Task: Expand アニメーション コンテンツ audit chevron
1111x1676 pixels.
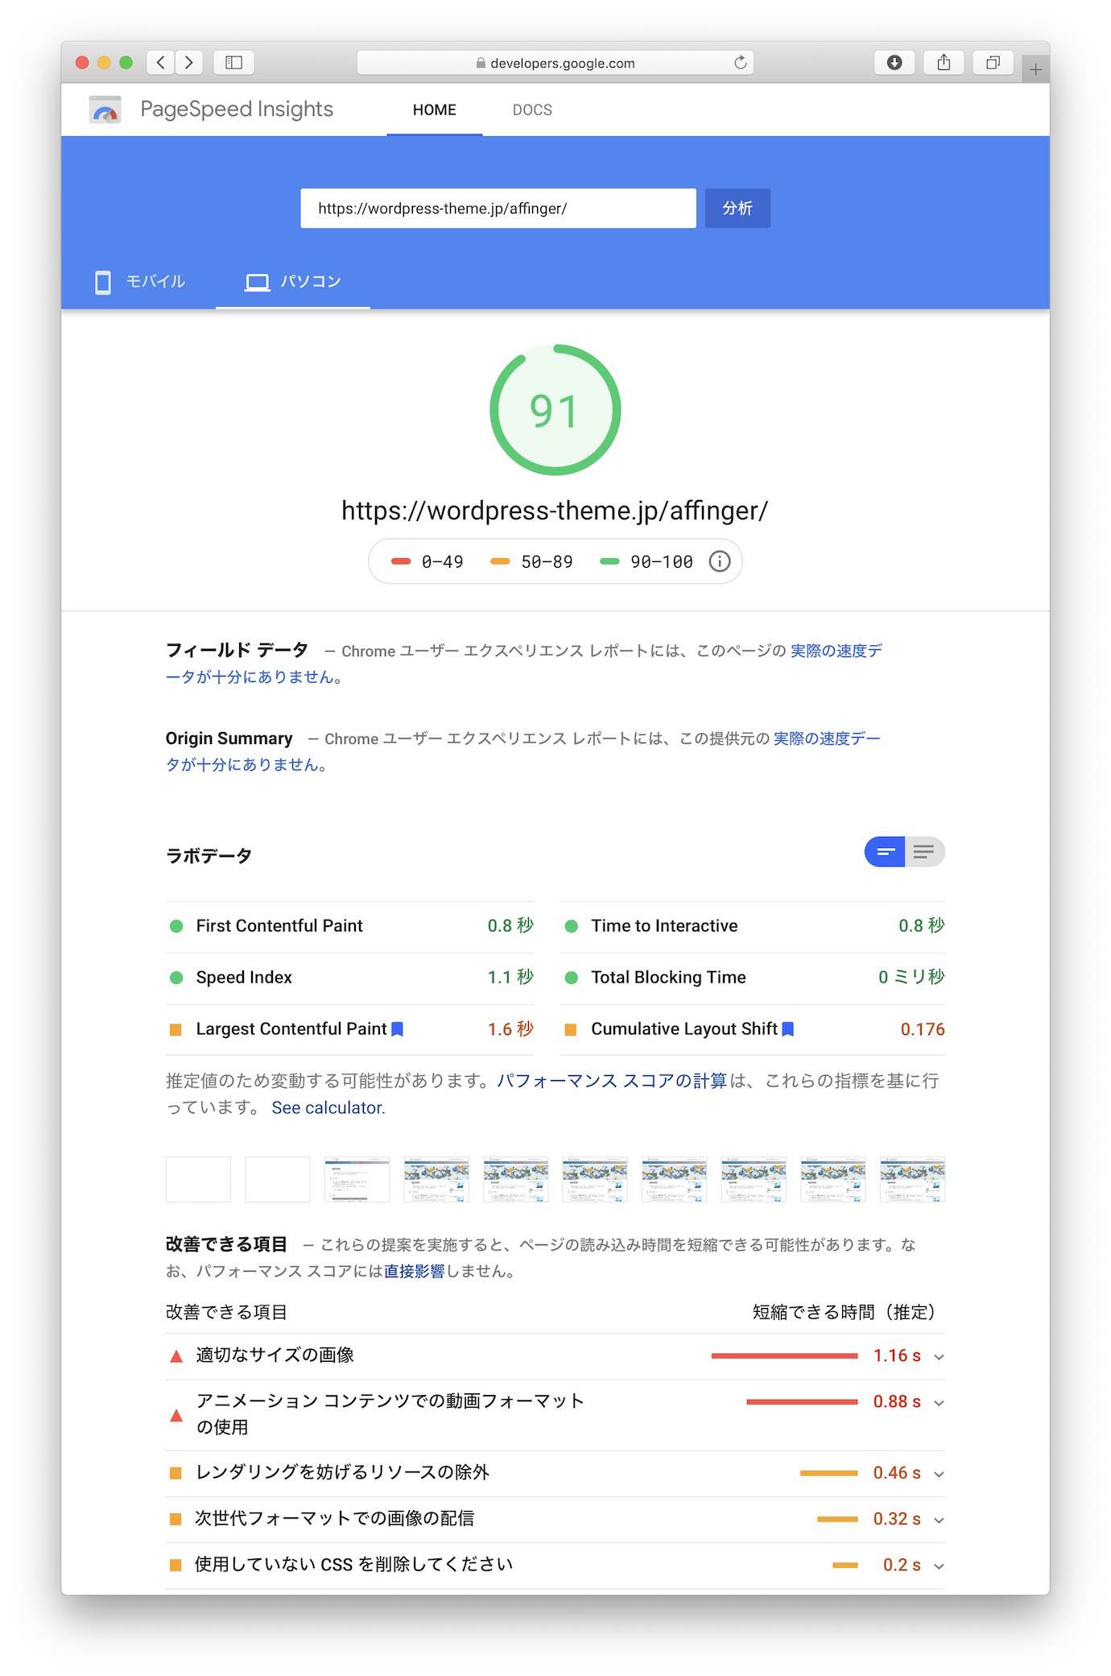Action: (939, 1403)
